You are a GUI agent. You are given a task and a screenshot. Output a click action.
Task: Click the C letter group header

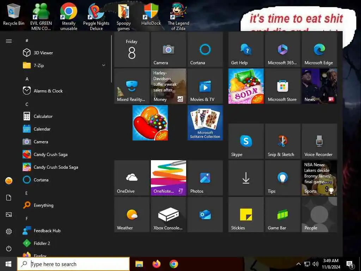pos(27,104)
